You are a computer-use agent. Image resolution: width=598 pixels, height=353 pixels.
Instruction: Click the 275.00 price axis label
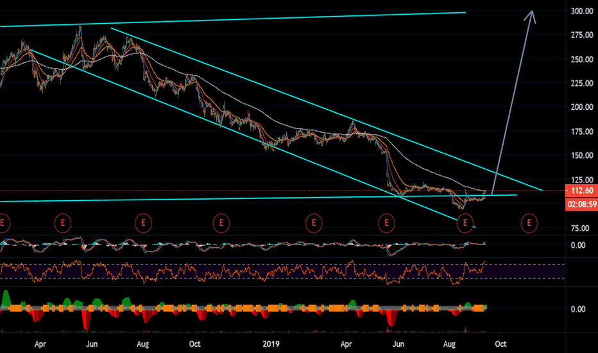pyautogui.click(x=582, y=35)
